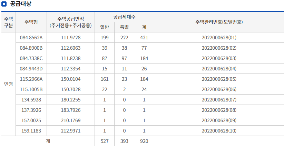Viewport: 284px width, 147px height.
Task: Click the 특별 sub-header
Action: 124,27
